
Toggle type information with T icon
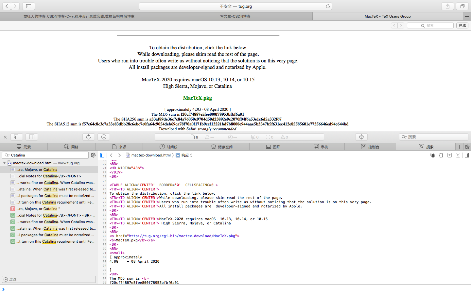[x=449, y=155]
